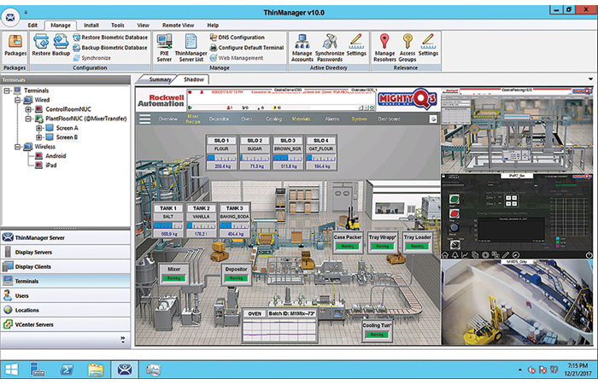Switch to the Install ribbon tab
The image size is (598, 384).
tap(91, 26)
